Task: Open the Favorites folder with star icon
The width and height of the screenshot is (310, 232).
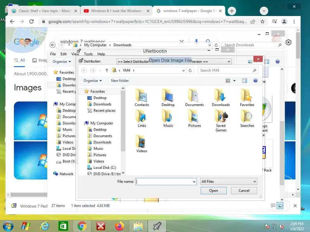Action: point(247,98)
